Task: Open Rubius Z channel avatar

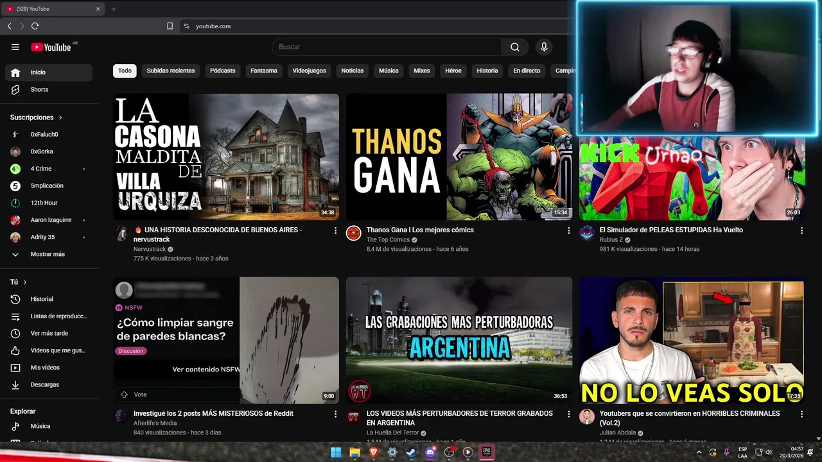Action: pyautogui.click(x=587, y=233)
